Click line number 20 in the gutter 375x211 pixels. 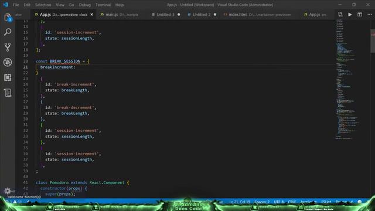click(26, 61)
